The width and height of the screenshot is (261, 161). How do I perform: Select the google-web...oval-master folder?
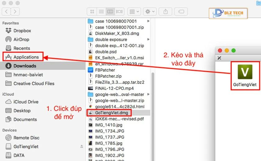[x=118, y=94]
